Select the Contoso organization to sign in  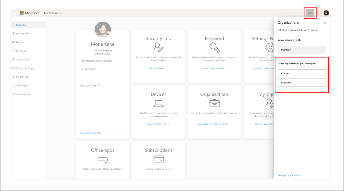302,73
